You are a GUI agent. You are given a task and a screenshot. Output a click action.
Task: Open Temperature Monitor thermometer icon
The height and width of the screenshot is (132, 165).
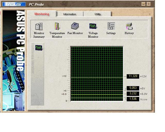point(57,26)
